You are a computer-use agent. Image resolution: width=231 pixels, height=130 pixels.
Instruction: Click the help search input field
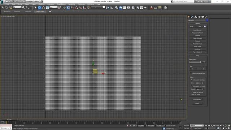[x=183, y=1]
